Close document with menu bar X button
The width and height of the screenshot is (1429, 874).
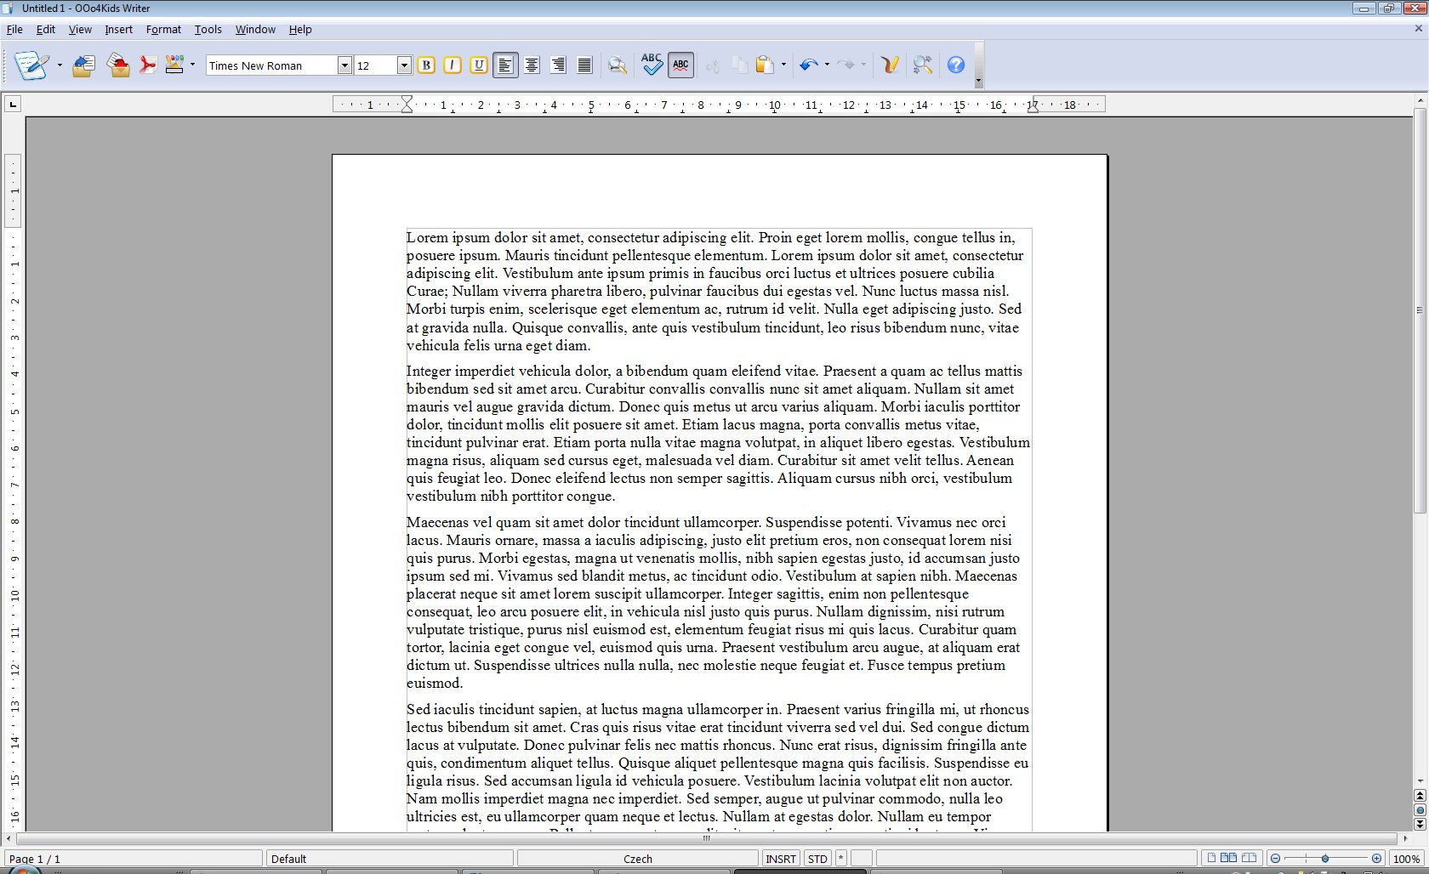coord(1418,29)
